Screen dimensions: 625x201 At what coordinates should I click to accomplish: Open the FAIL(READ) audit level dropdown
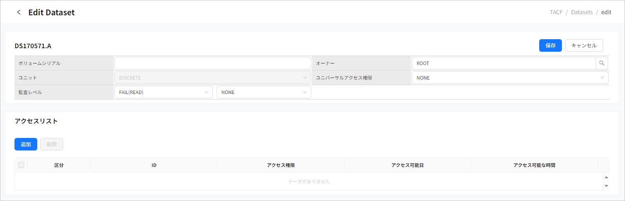[x=163, y=92]
